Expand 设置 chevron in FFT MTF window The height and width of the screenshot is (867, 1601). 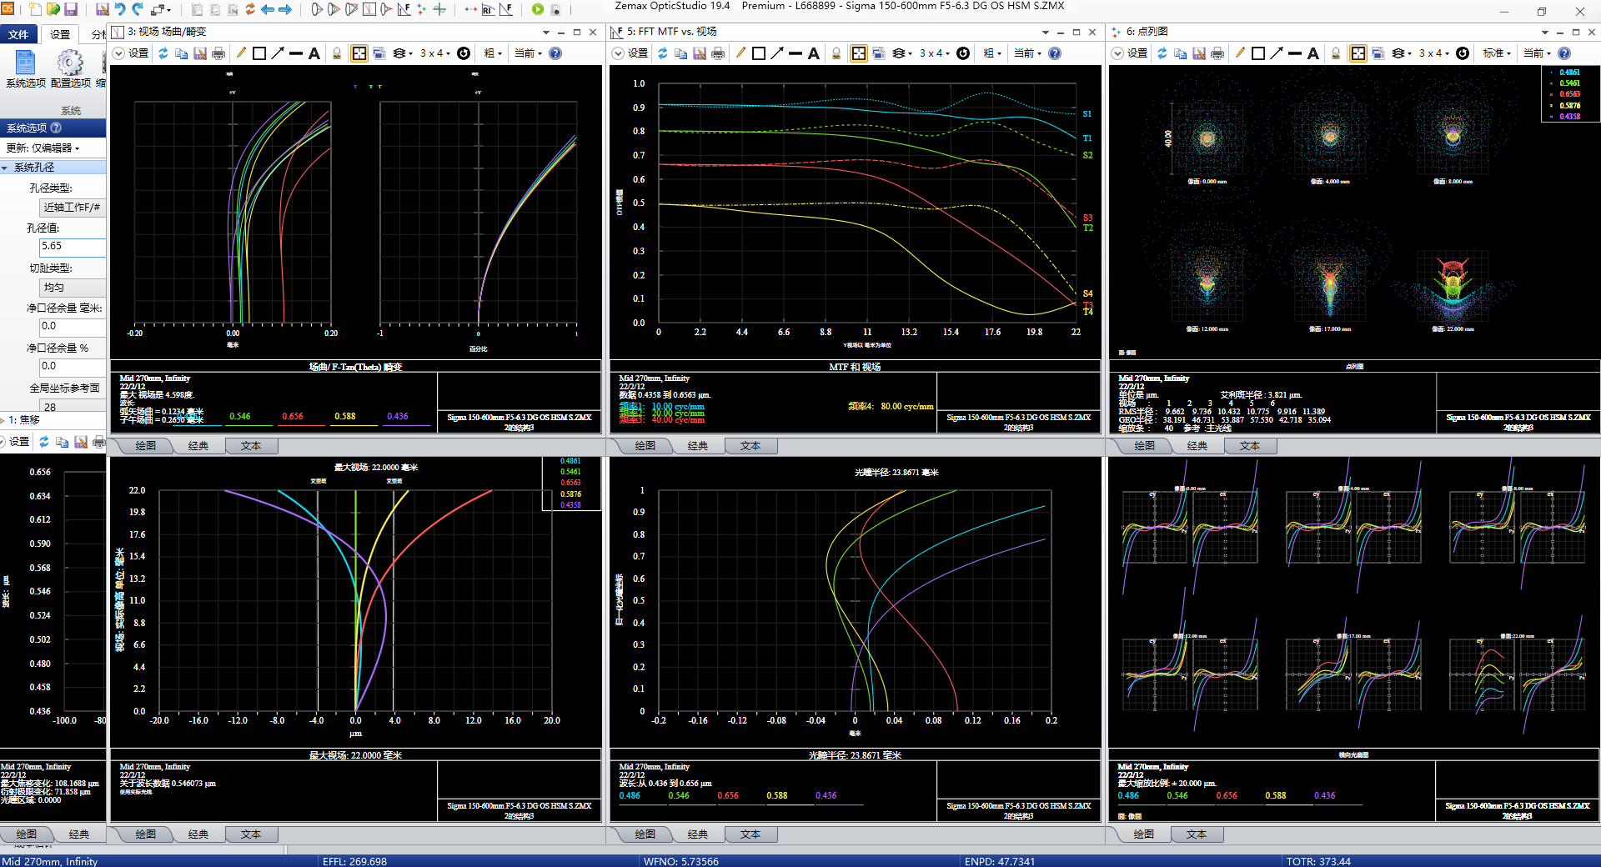coord(618,53)
